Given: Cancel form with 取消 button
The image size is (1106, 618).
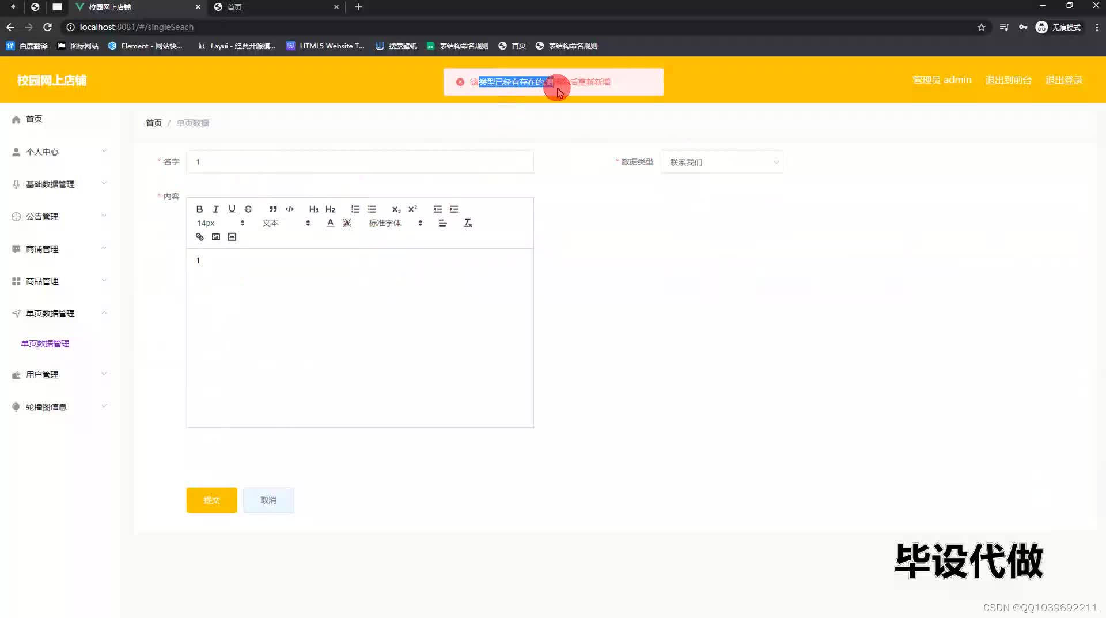Looking at the screenshot, I should [x=268, y=500].
